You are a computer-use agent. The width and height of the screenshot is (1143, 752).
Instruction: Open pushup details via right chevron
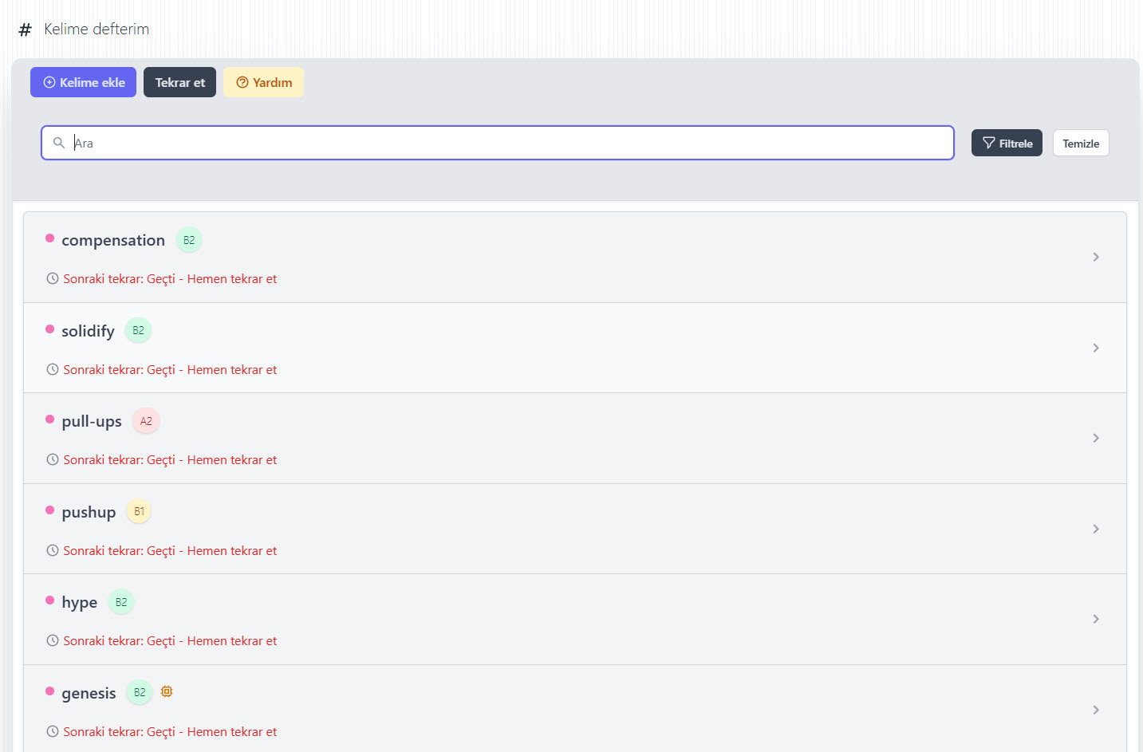click(x=1095, y=529)
